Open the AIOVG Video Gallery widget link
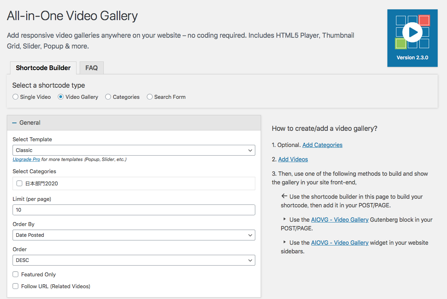This screenshot has height=299, width=447. (x=340, y=243)
